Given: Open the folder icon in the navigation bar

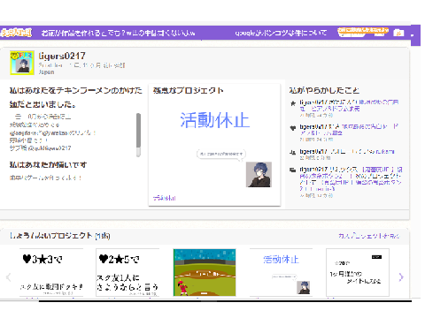Looking at the screenshot, I should (x=398, y=33).
